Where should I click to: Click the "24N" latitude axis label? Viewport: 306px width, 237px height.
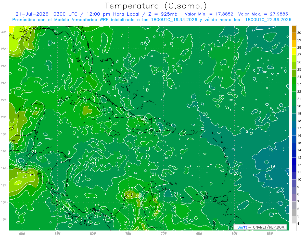pos(4,83)
